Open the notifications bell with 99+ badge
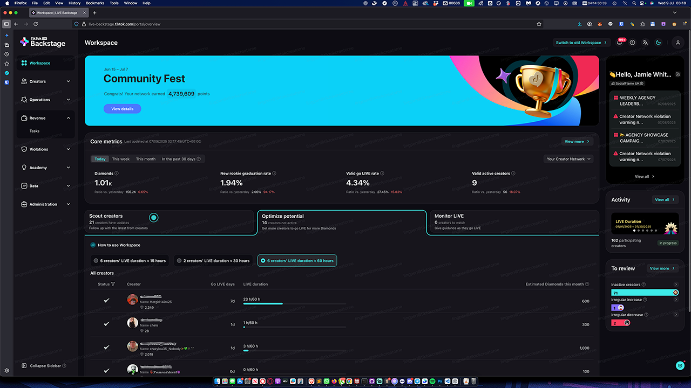The height and width of the screenshot is (388, 691). click(619, 43)
